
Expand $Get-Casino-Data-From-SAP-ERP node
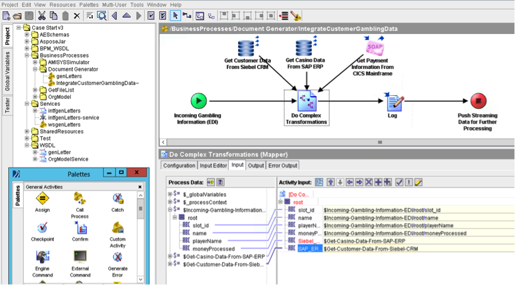click(170, 256)
